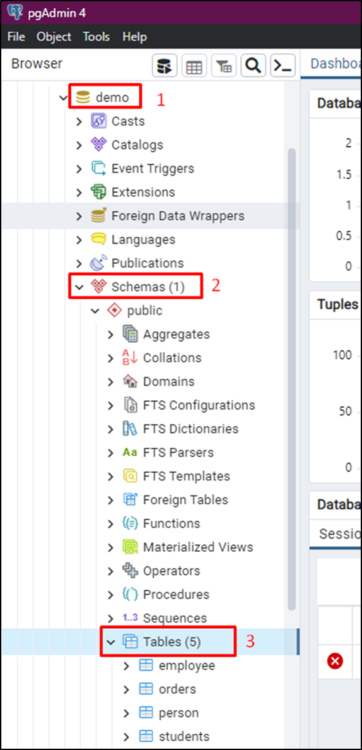The image size is (362, 750).
Task: Click the FTS Dictionaries books icon
Action: click(x=130, y=429)
